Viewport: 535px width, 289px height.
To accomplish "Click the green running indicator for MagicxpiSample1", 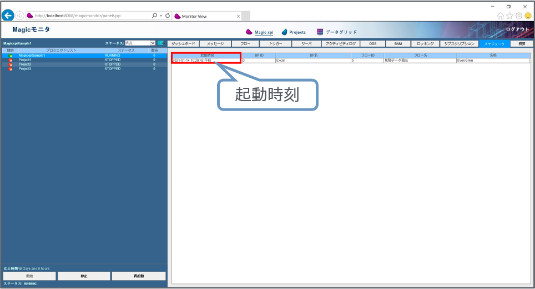I will [11, 56].
